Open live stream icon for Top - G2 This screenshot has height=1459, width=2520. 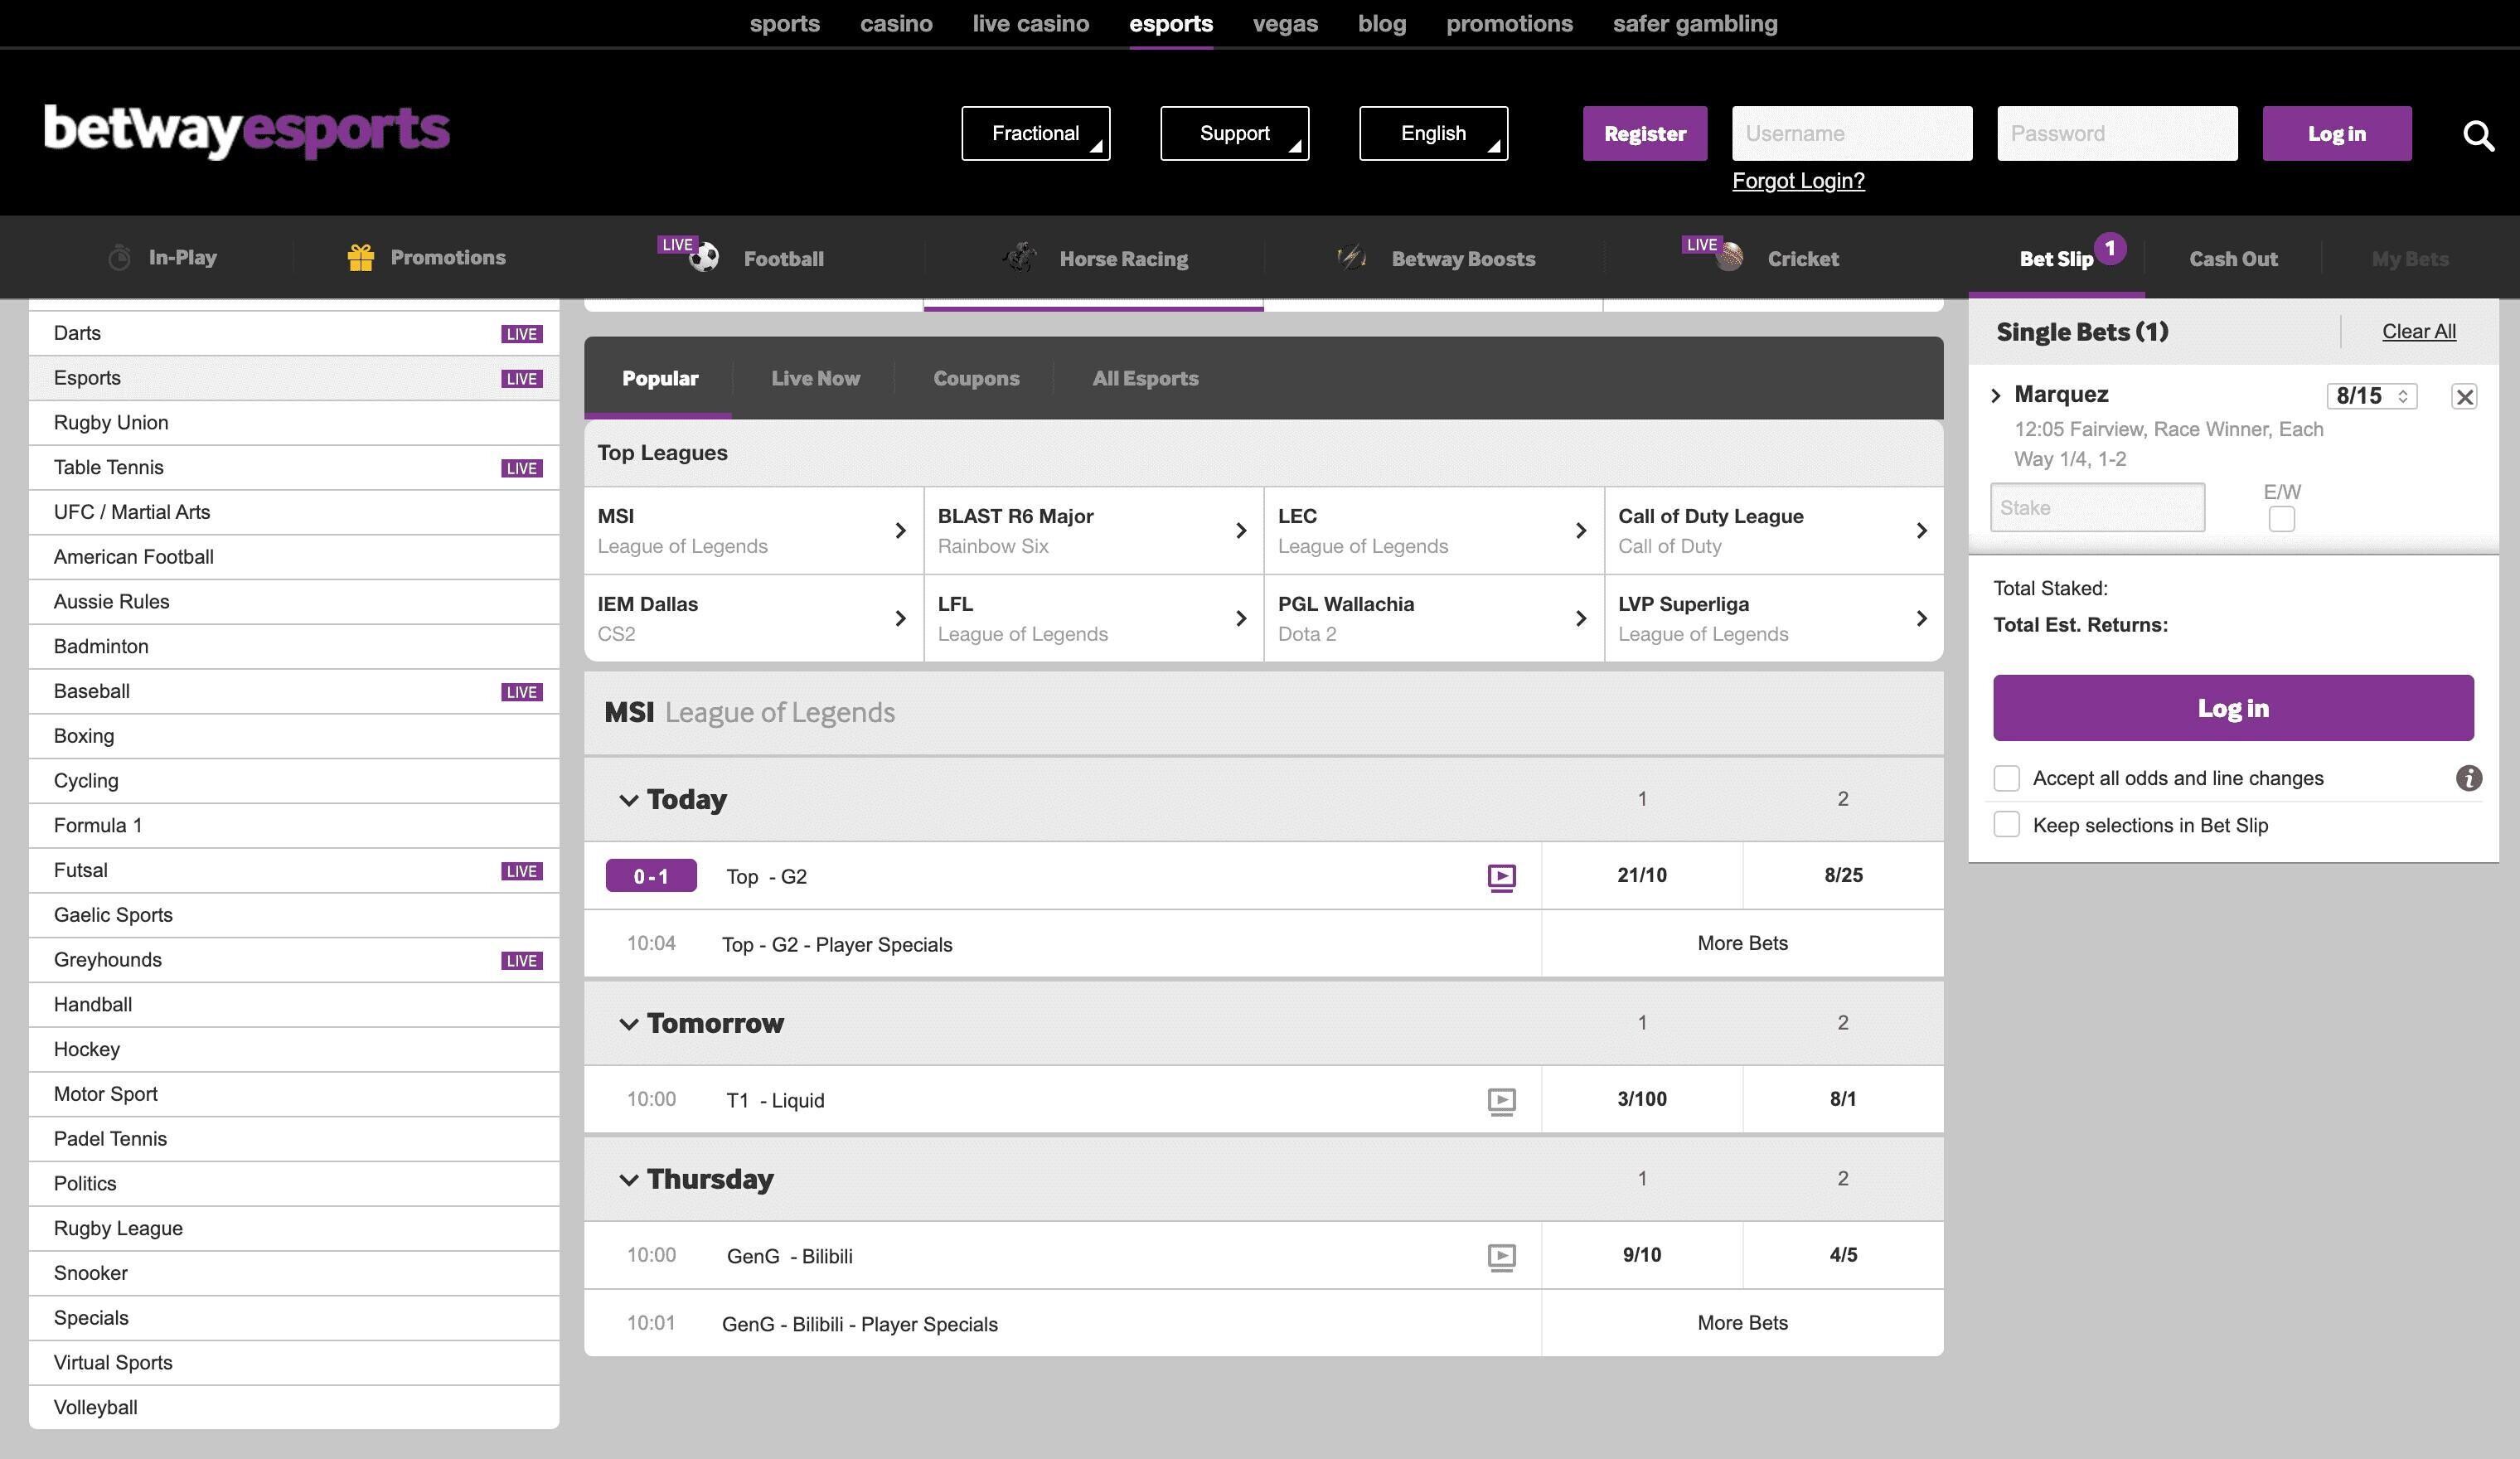pyautogui.click(x=1501, y=877)
